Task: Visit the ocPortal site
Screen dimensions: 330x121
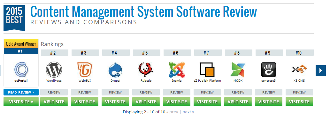Action: click(x=21, y=102)
